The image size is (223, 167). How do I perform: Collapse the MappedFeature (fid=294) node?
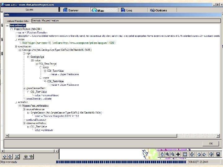click(x=12, y=29)
